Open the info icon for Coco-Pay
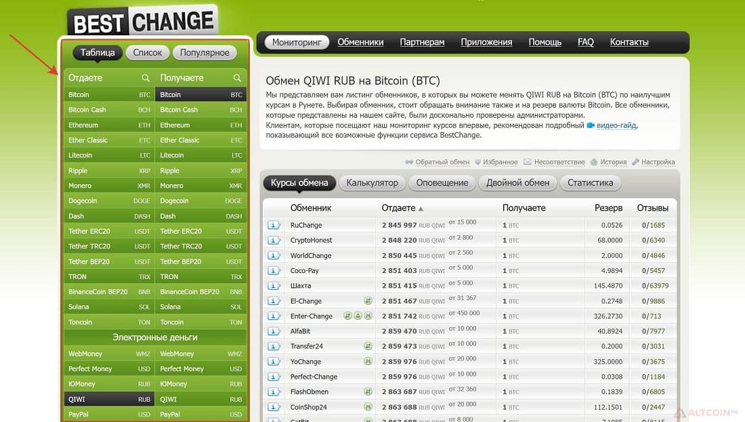 [274, 270]
